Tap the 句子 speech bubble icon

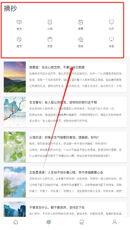tap(111, 22)
